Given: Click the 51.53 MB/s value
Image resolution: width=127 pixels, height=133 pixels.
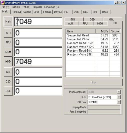Looking at the screenshot, I should [x=104, y=35].
